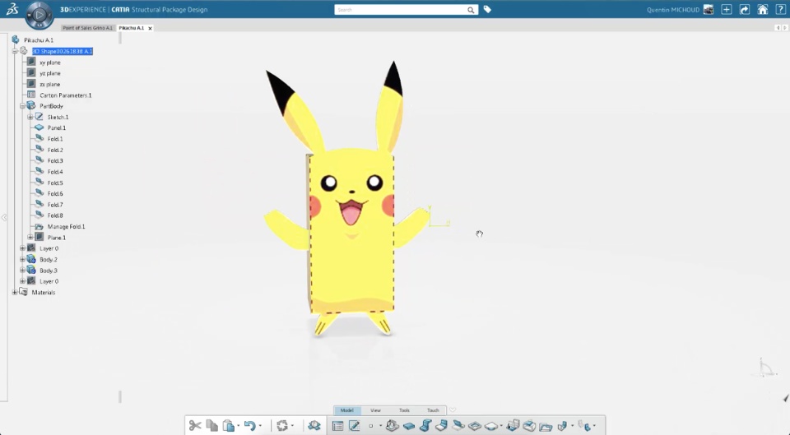The image size is (790, 435).
Task: Open the Undo history dropdown arrow
Action: pos(260,427)
